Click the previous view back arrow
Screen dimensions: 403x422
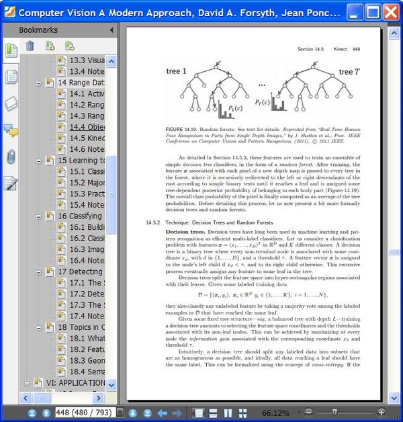coord(163,413)
